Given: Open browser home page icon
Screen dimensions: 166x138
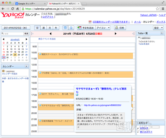Looking at the screenshot, I should pyautogui.click(x=18, y=9).
